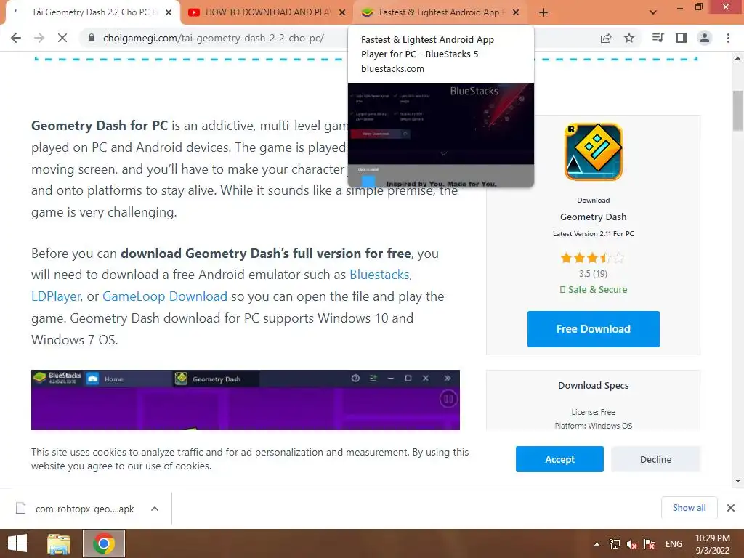Click the scrollbar up arrow
The width and height of the screenshot is (744, 558).
737,58
